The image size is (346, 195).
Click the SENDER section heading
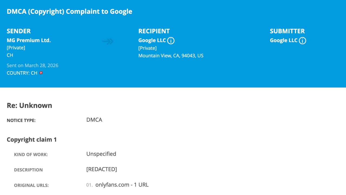(x=19, y=31)
